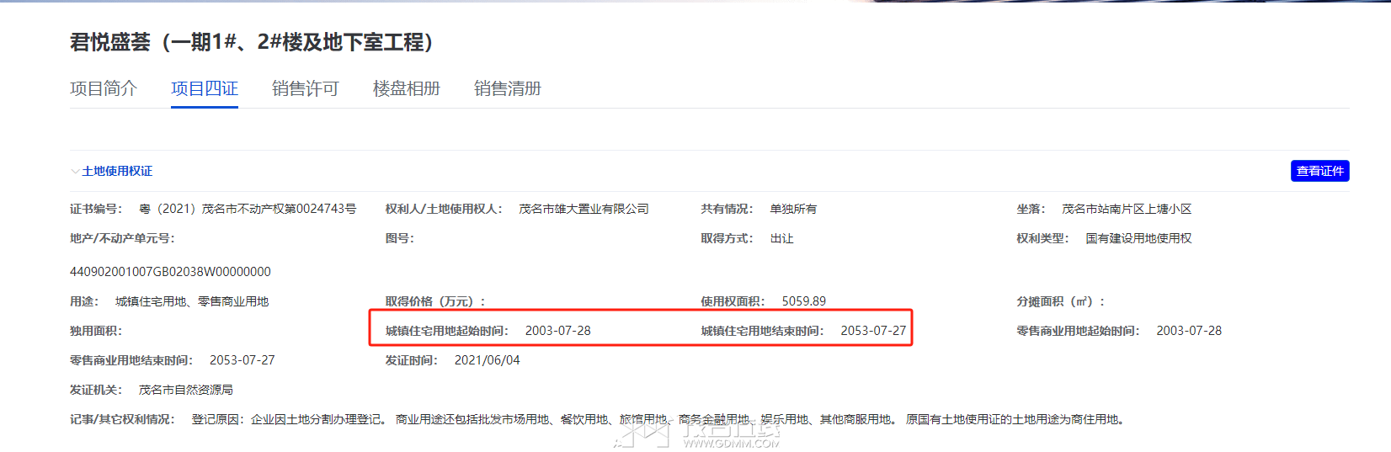Click issue date 2021/06/04

tap(488, 360)
